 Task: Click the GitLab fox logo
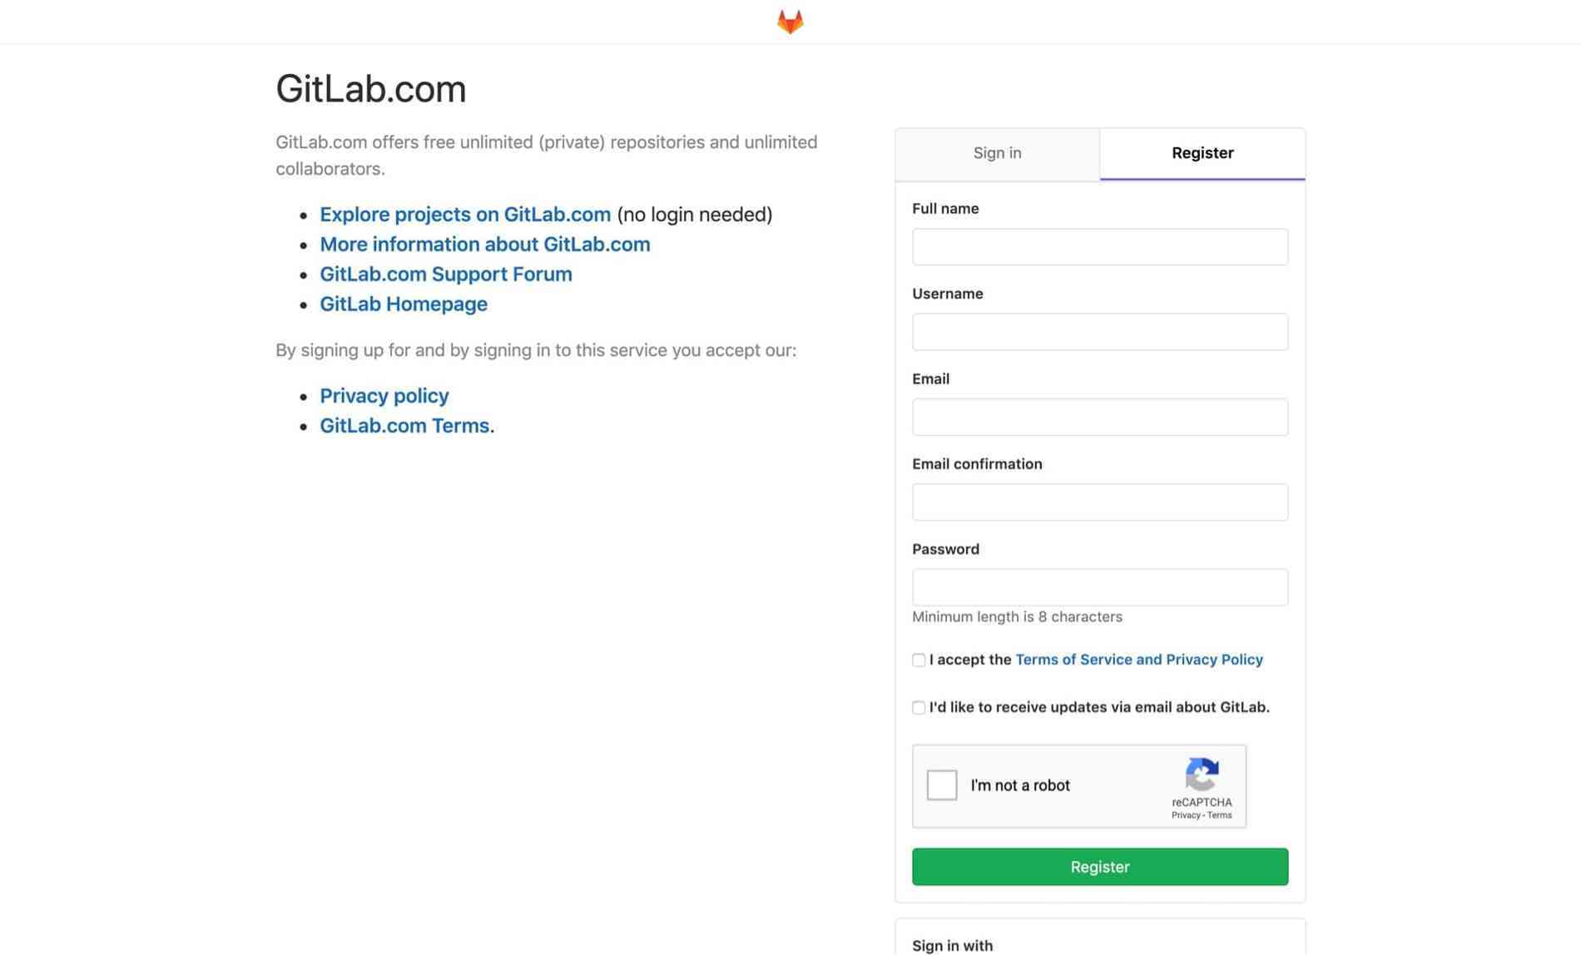tap(790, 21)
